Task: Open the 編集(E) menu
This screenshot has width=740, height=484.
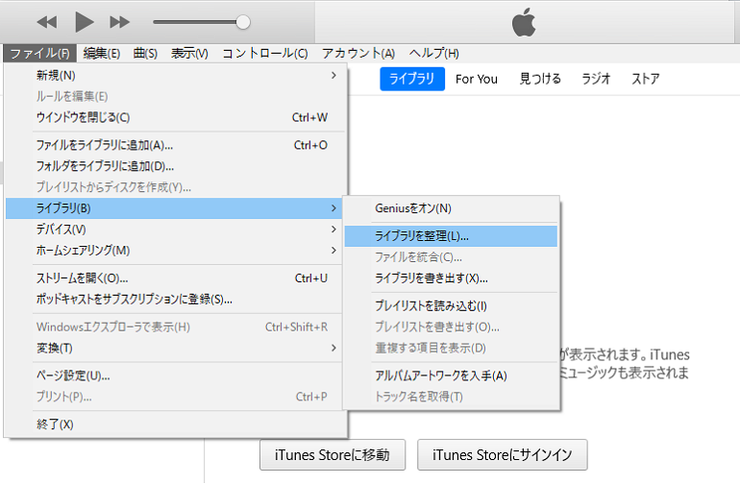Action: [x=102, y=54]
